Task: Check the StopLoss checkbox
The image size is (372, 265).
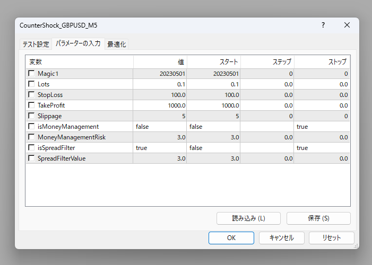Action: coord(32,95)
